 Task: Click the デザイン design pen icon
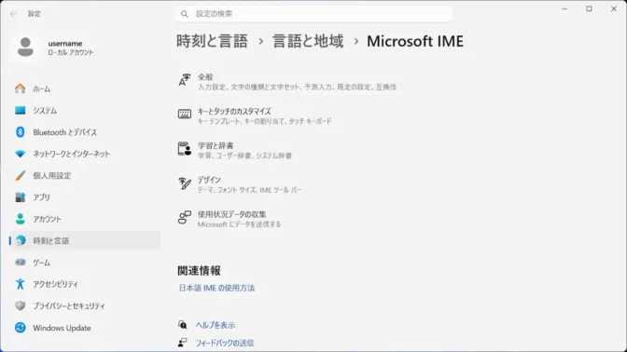(185, 183)
